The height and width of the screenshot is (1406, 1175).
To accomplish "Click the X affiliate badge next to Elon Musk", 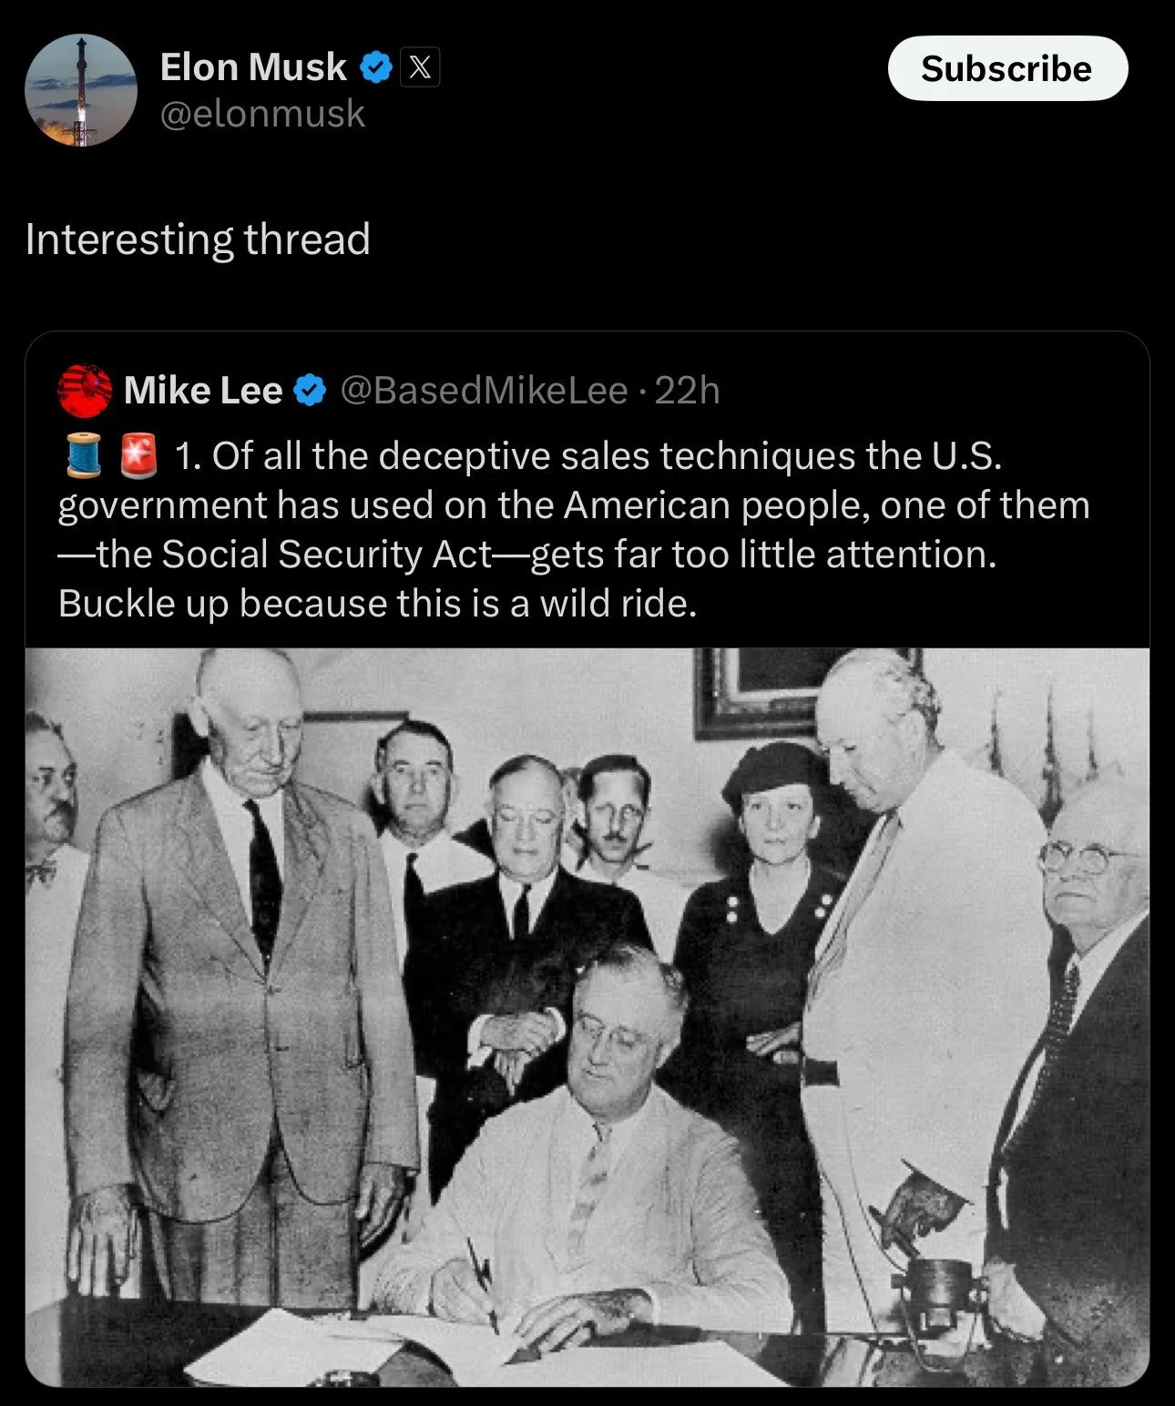I will 420,67.
